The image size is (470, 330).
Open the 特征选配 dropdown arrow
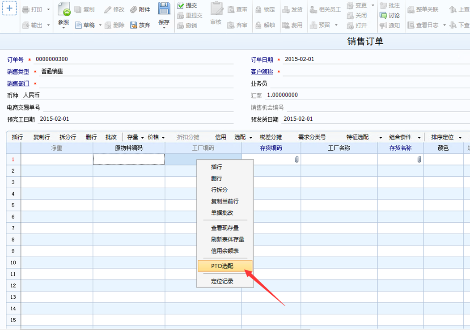pos(381,138)
